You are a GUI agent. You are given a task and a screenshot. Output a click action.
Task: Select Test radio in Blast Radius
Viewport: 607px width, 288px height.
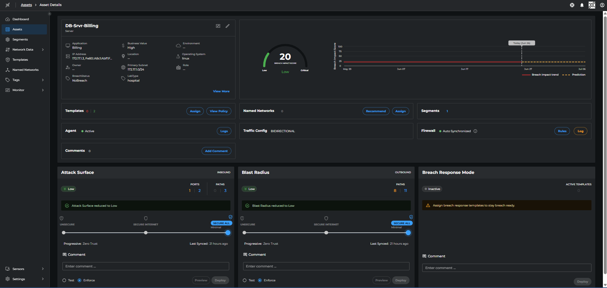(245, 280)
